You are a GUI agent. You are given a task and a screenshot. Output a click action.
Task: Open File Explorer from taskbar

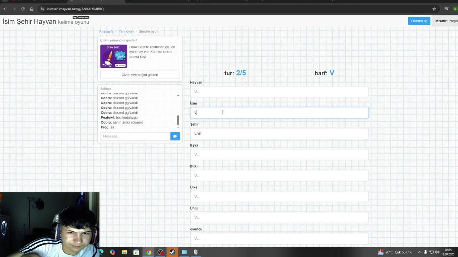point(124,252)
